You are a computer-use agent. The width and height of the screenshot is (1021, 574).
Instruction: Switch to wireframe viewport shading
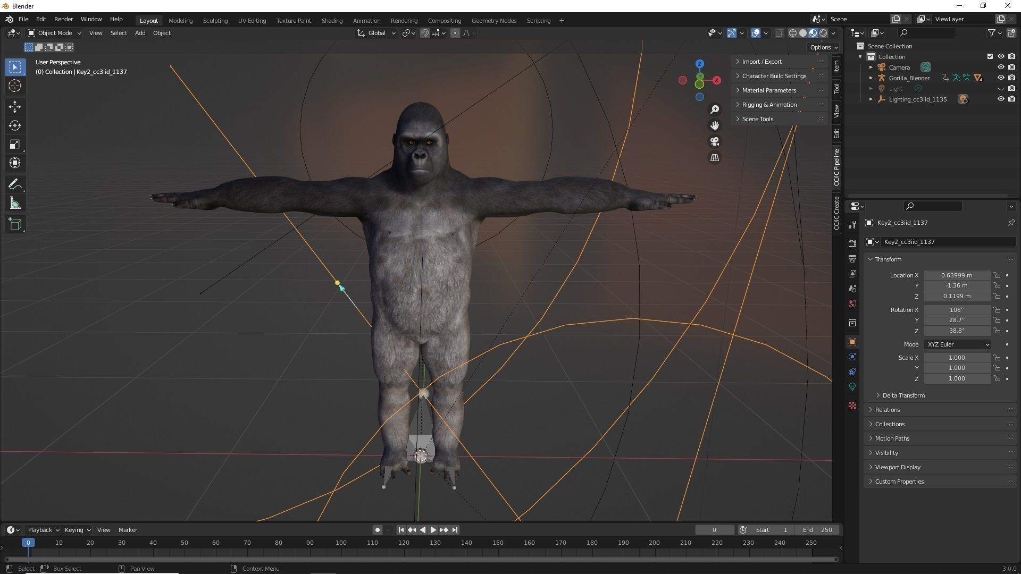point(793,33)
